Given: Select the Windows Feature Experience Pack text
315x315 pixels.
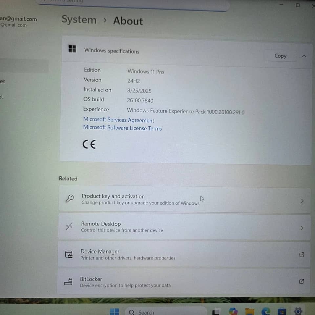Looking at the screenshot, I should point(186,111).
